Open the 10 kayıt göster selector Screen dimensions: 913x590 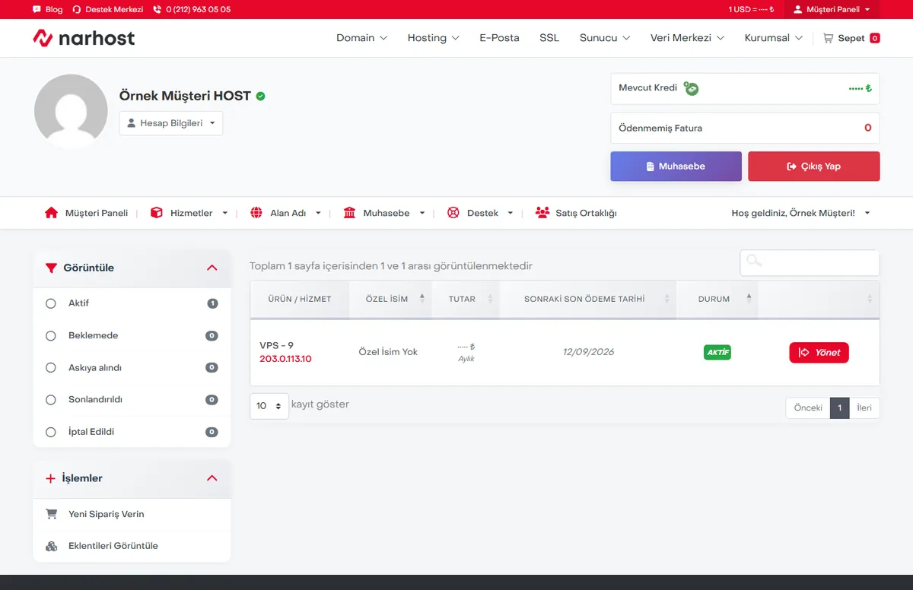(x=269, y=405)
